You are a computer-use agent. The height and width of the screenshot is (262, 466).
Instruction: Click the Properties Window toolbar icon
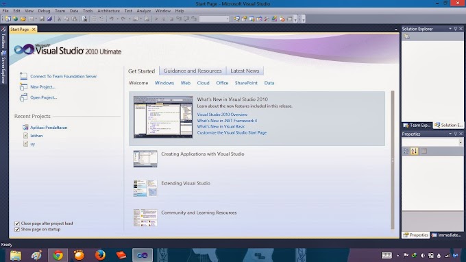click(x=244, y=19)
